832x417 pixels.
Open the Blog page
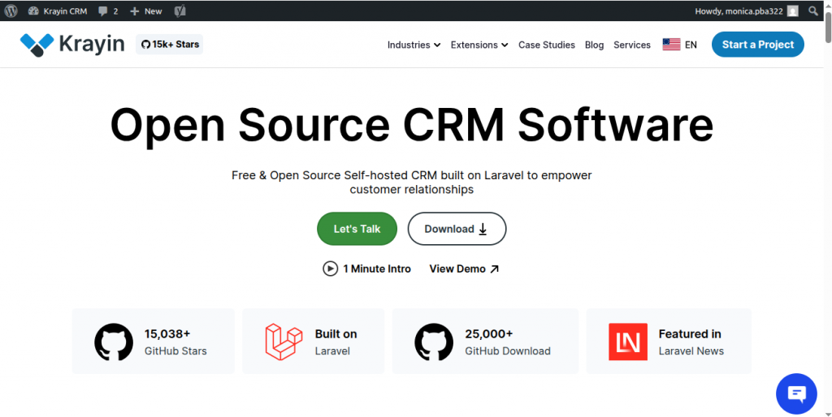(x=594, y=45)
